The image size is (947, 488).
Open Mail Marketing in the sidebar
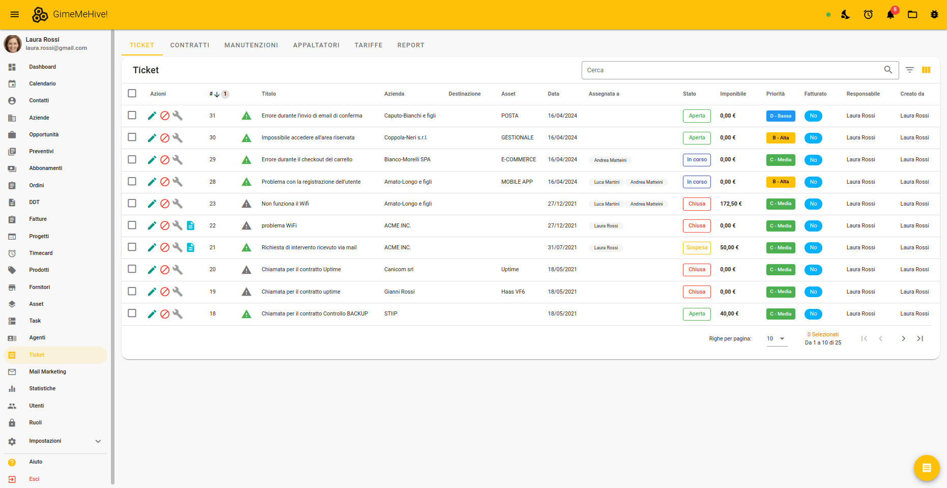(x=55, y=371)
